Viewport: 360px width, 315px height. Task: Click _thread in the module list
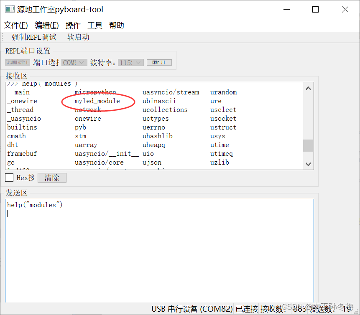(x=20, y=109)
